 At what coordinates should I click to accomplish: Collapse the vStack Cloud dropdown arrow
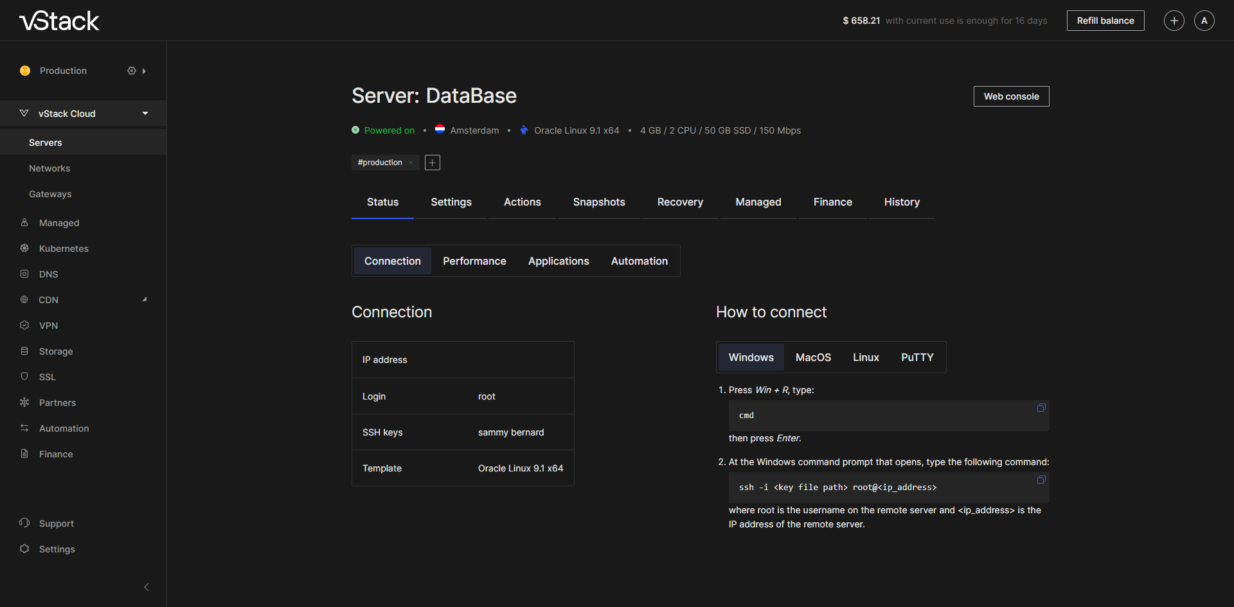point(145,114)
